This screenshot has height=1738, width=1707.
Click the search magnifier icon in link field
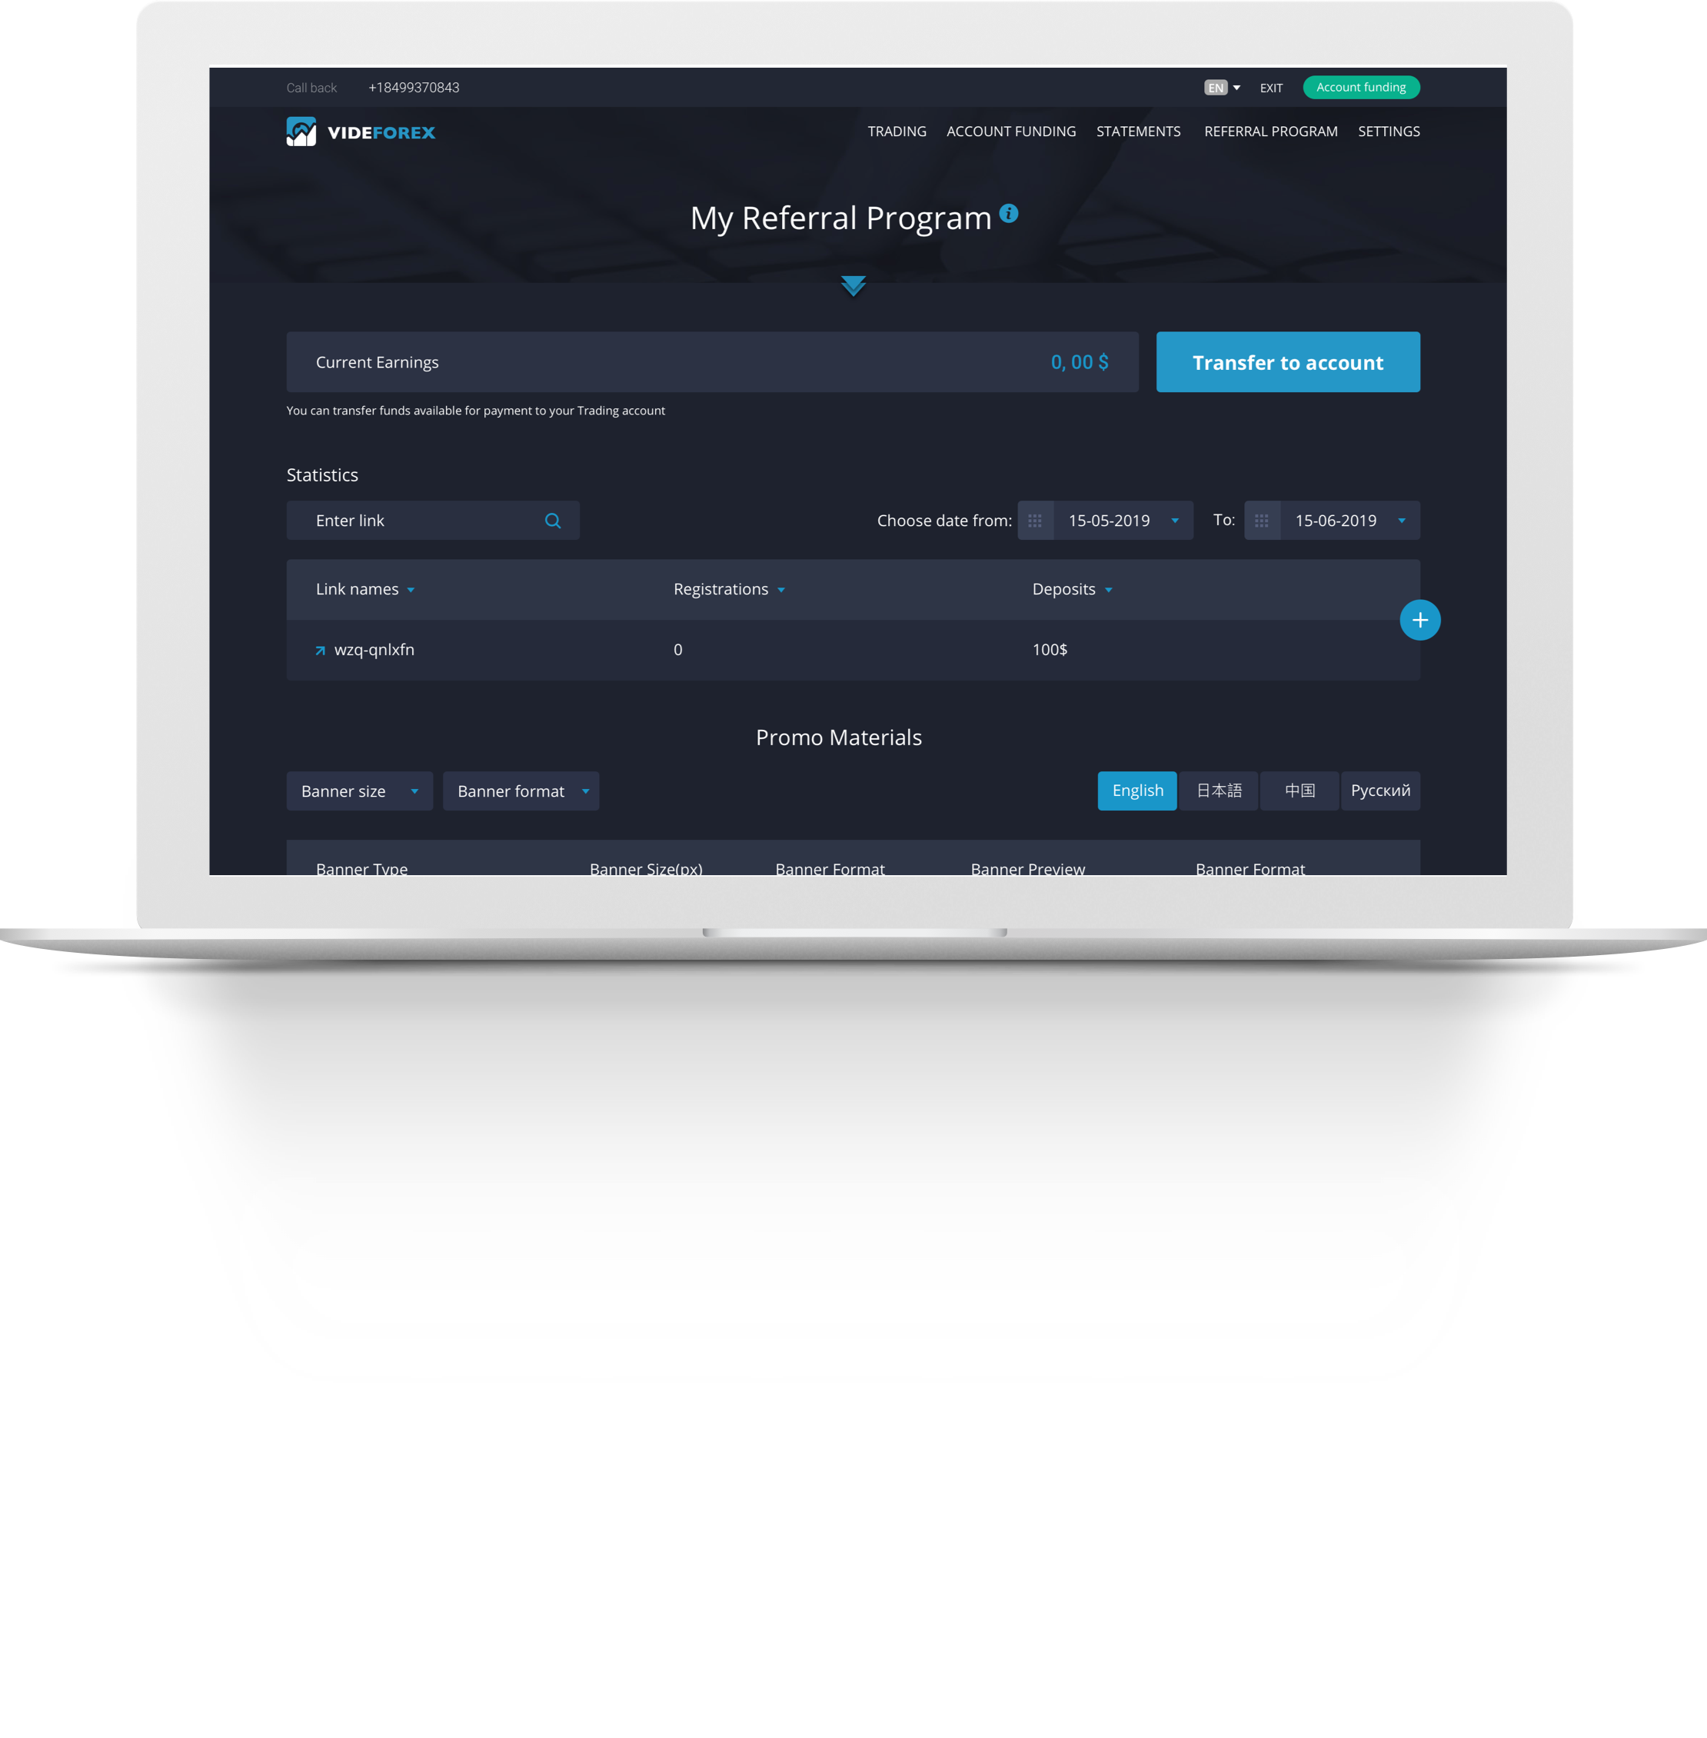pos(558,521)
